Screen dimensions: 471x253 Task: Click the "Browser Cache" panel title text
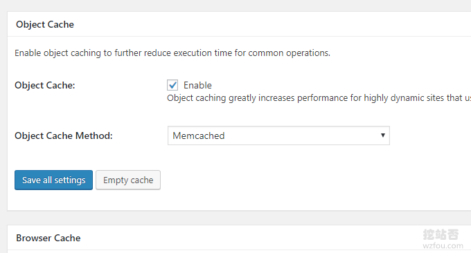coord(48,238)
